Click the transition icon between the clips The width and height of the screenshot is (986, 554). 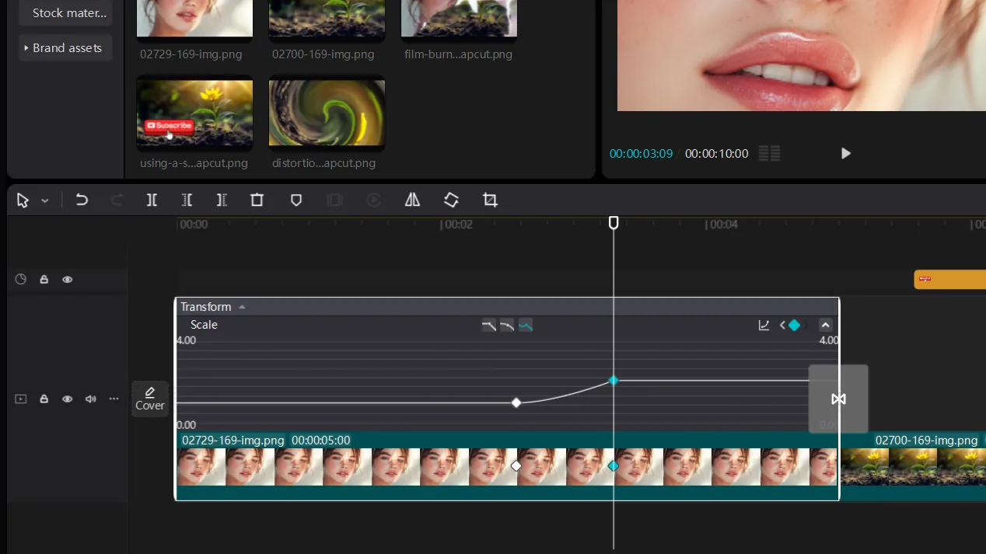click(838, 399)
